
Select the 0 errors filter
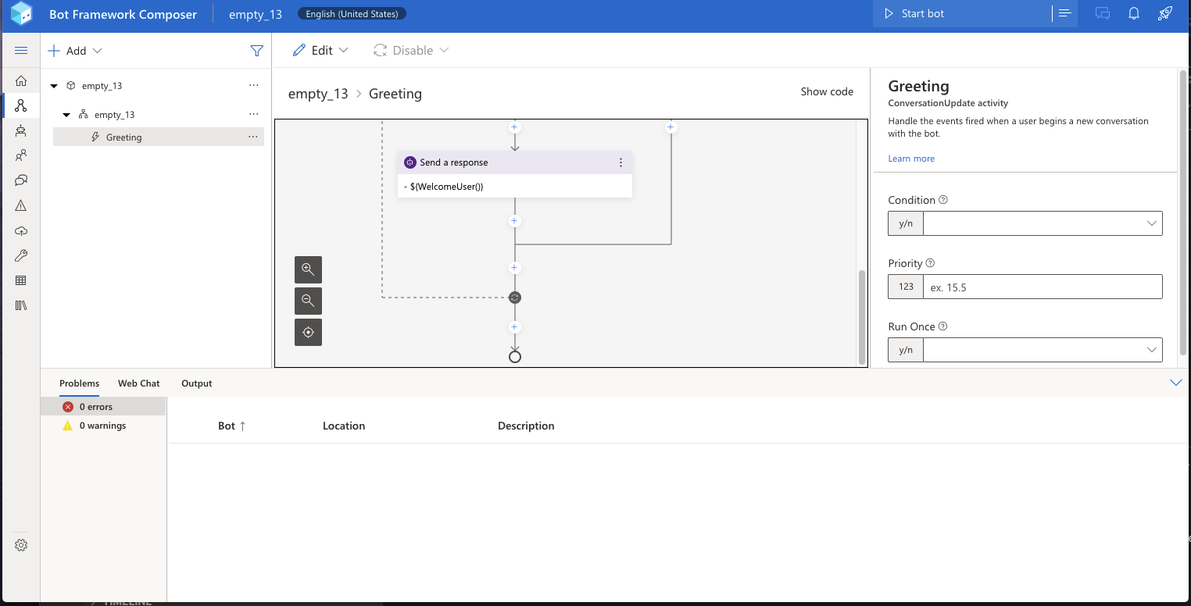tap(104, 407)
